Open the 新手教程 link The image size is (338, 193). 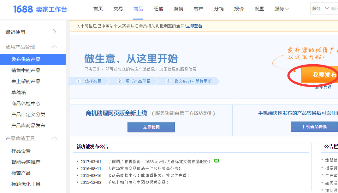click(x=323, y=87)
